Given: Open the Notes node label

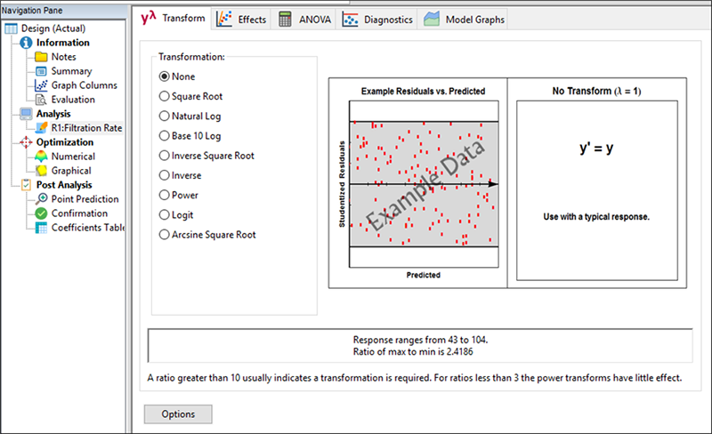Looking at the screenshot, I should point(63,57).
